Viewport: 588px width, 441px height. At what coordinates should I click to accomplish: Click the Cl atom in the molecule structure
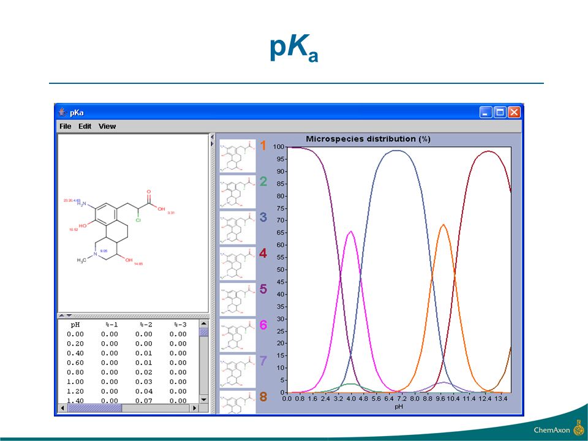point(138,220)
